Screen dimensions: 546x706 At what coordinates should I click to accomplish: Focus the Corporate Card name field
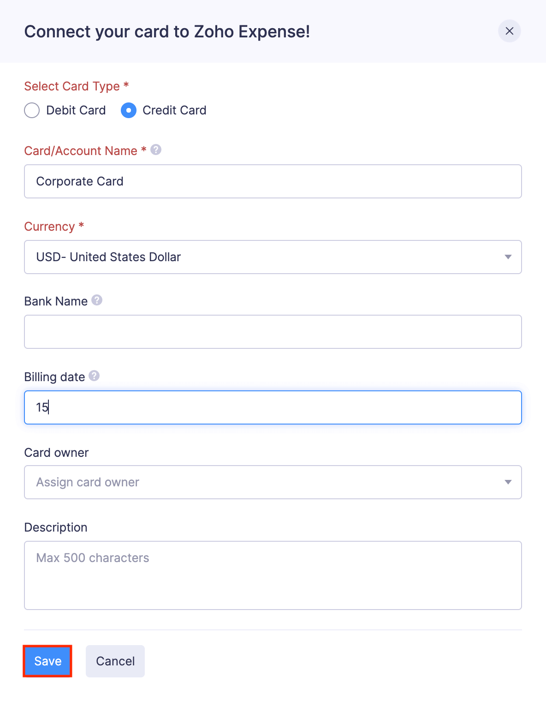[273, 181]
